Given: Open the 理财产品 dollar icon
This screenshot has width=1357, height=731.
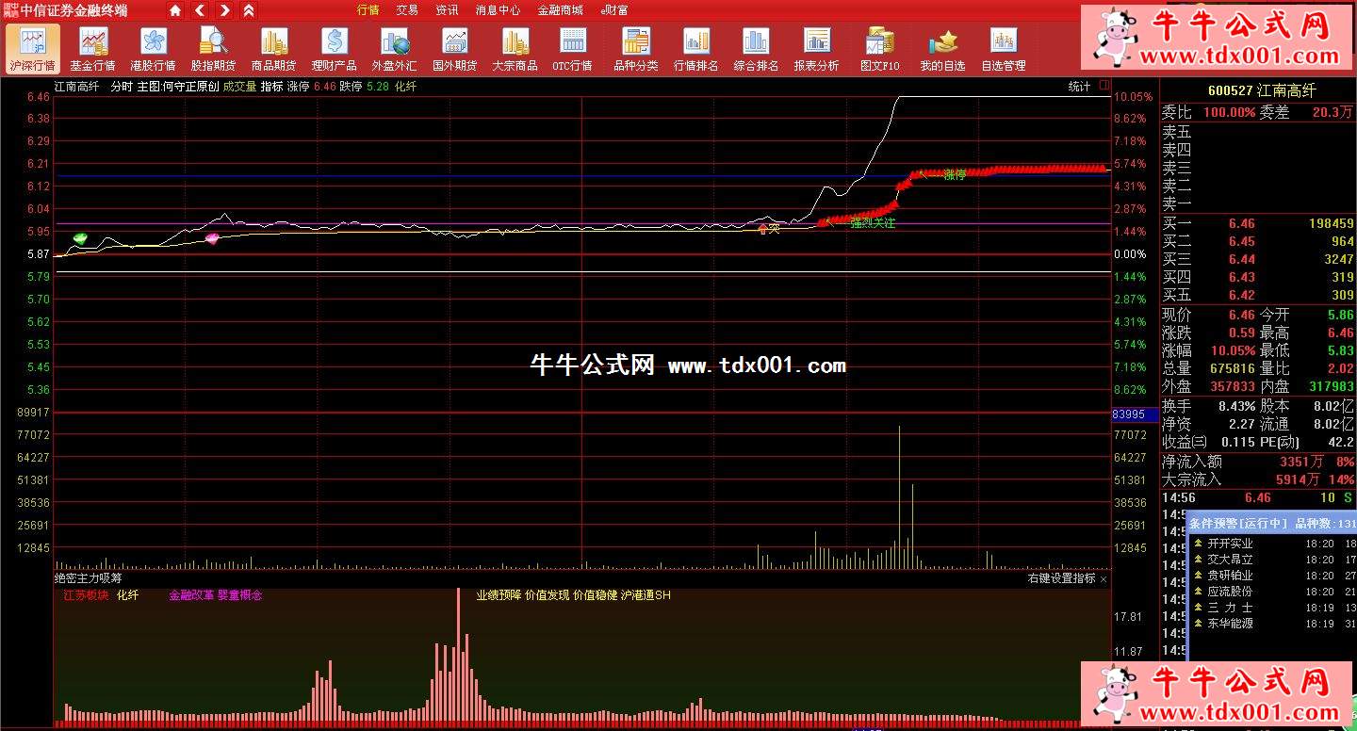Looking at the screenshot, I should click(334, 49).
